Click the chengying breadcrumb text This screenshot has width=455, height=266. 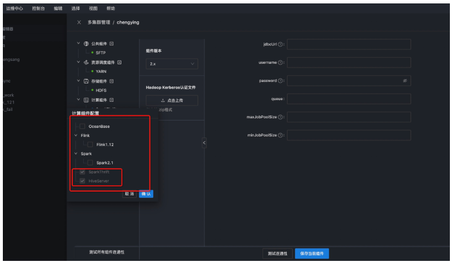click(128, 22)
